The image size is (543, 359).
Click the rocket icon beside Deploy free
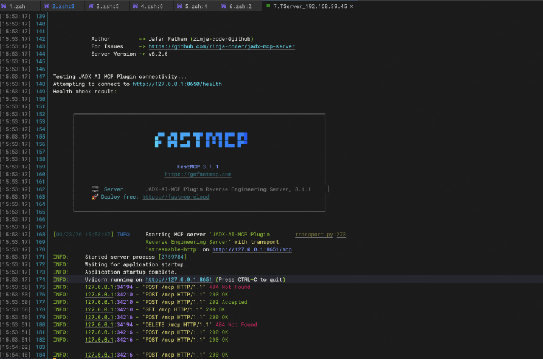(95, 197)
